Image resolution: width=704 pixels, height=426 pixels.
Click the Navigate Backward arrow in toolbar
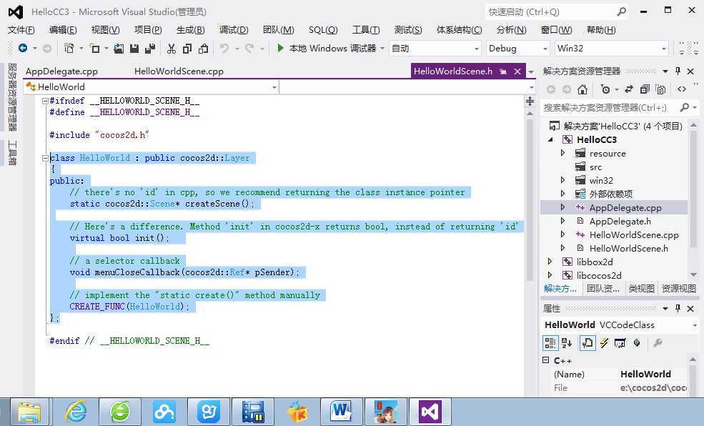click(x=23, y=48)
